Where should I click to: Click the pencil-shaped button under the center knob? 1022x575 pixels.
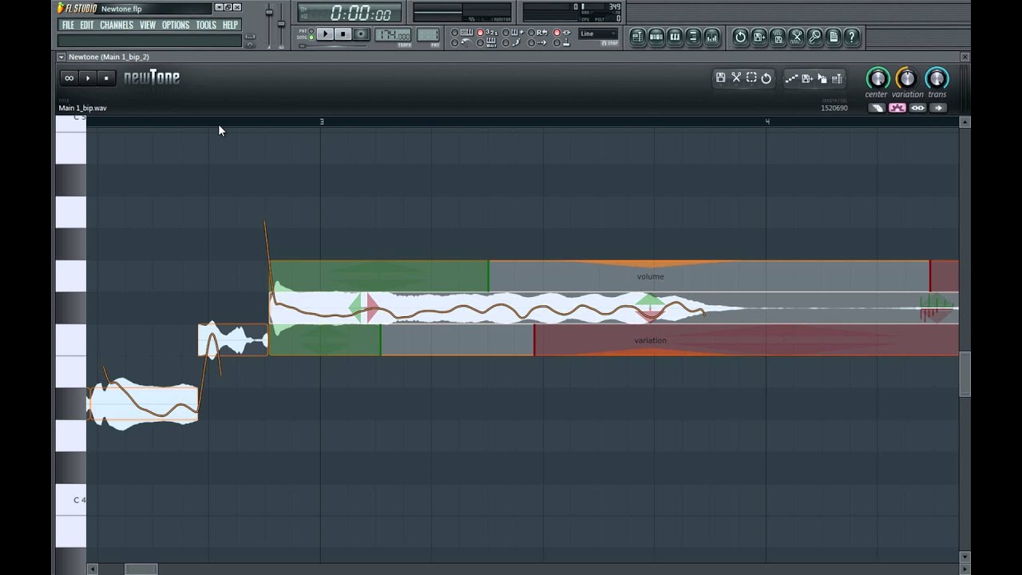(877, 108)
